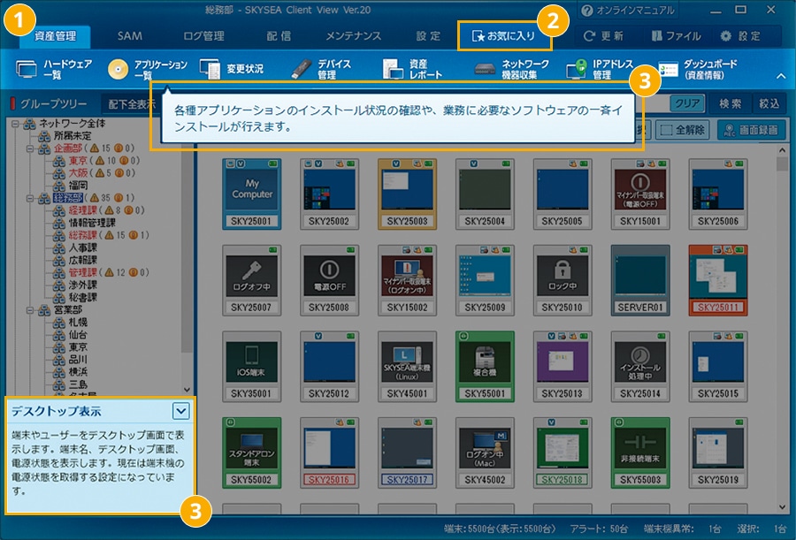
Task: Click the 画面録画 record button
Action: [x=751, y=130]
